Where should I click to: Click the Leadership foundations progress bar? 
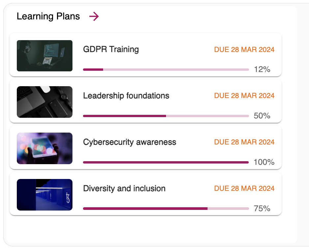[166, 116]
